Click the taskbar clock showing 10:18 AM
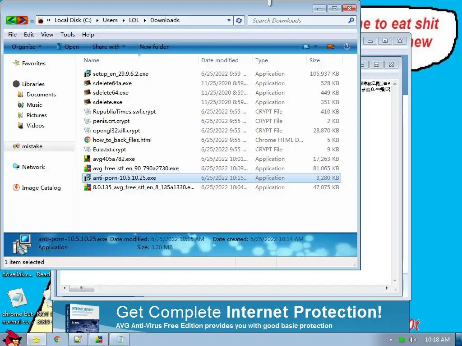 (437, 340)
